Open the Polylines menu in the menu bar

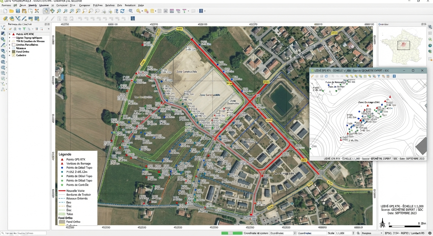pyautogui.click(x=98, y=5)
